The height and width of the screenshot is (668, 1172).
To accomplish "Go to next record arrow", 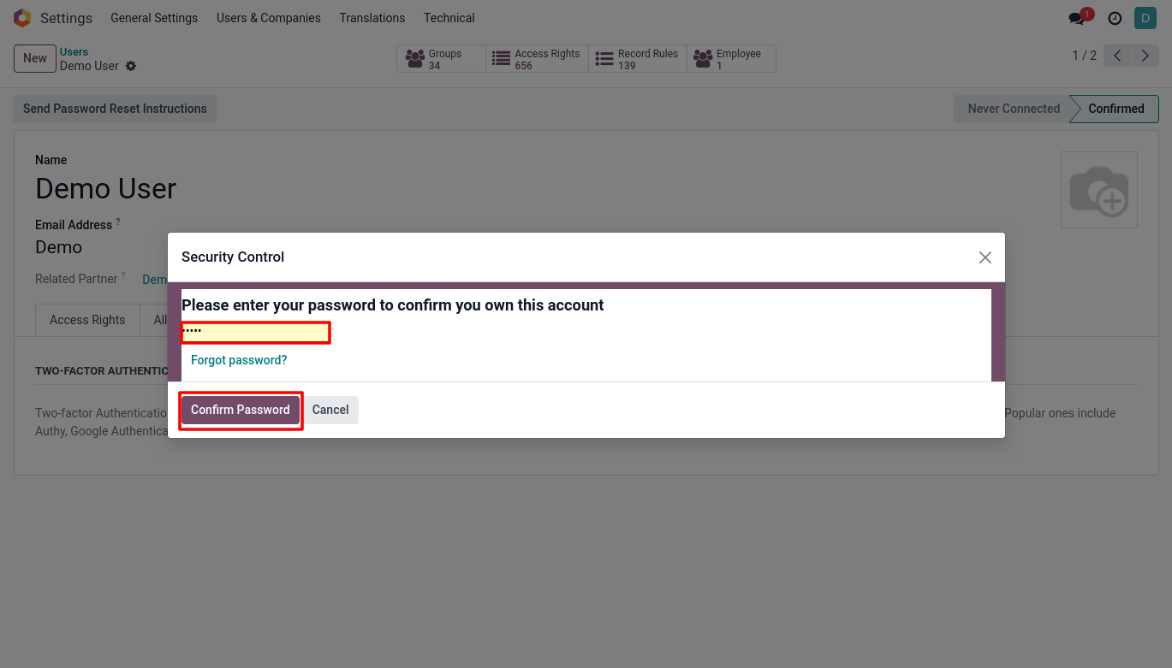I will [1145, 56].
